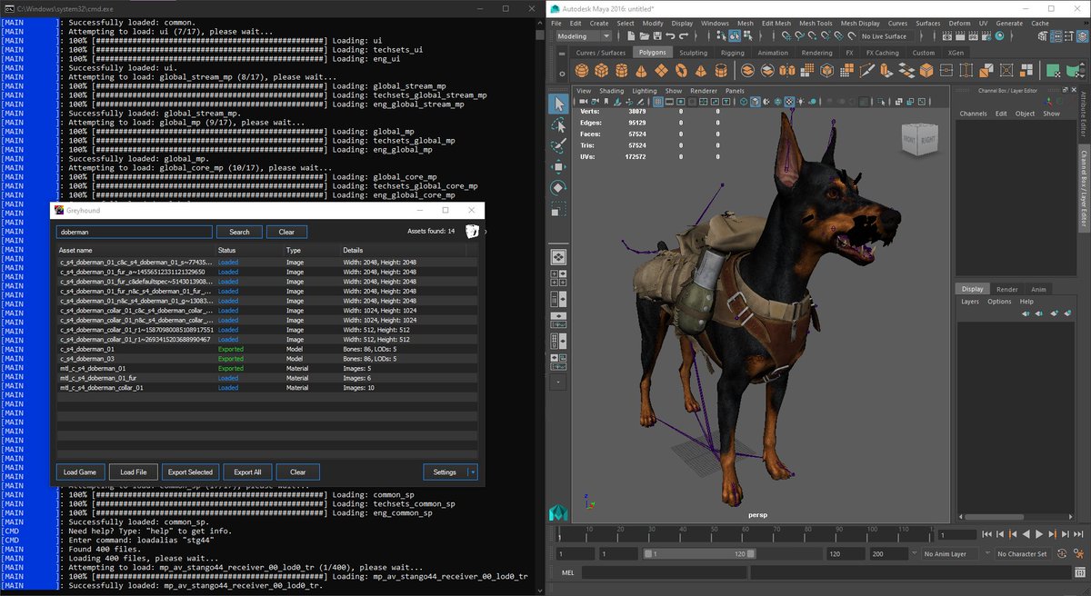1091x596 pixels.
Task: Switch to the Anim tab in Layer Editor
Action: click(1038, 290)
